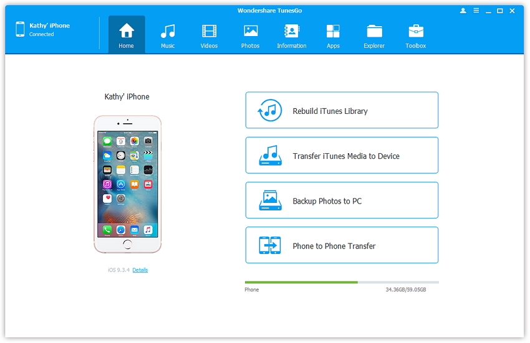The width and height of the screenshot is (530, 343).
Task: Click the Kathy' iPhone name above the preview
Action: 127,97
